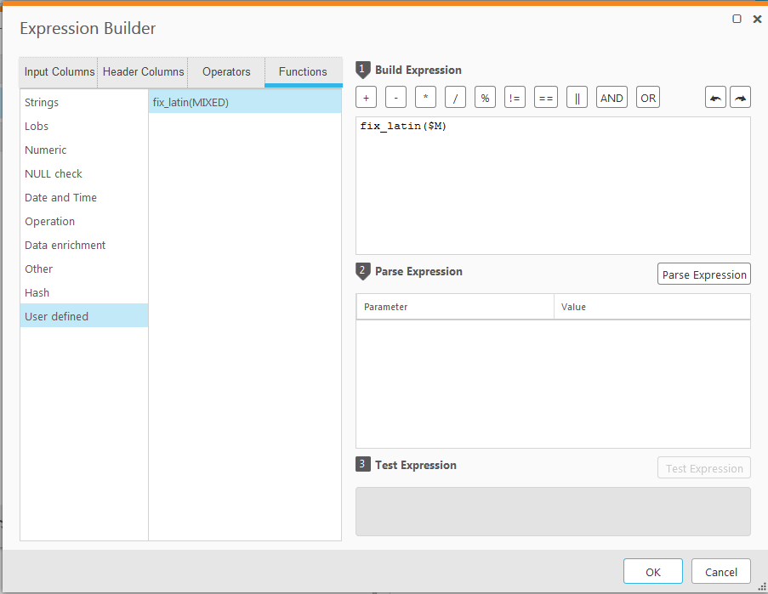
Task: Insert the OR logical operator
Action: click(x=648, y=98)
